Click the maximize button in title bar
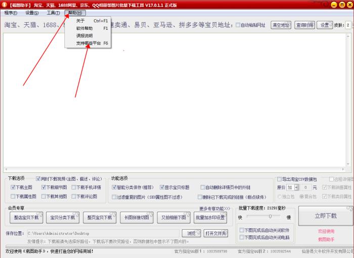 pos(341,5)
